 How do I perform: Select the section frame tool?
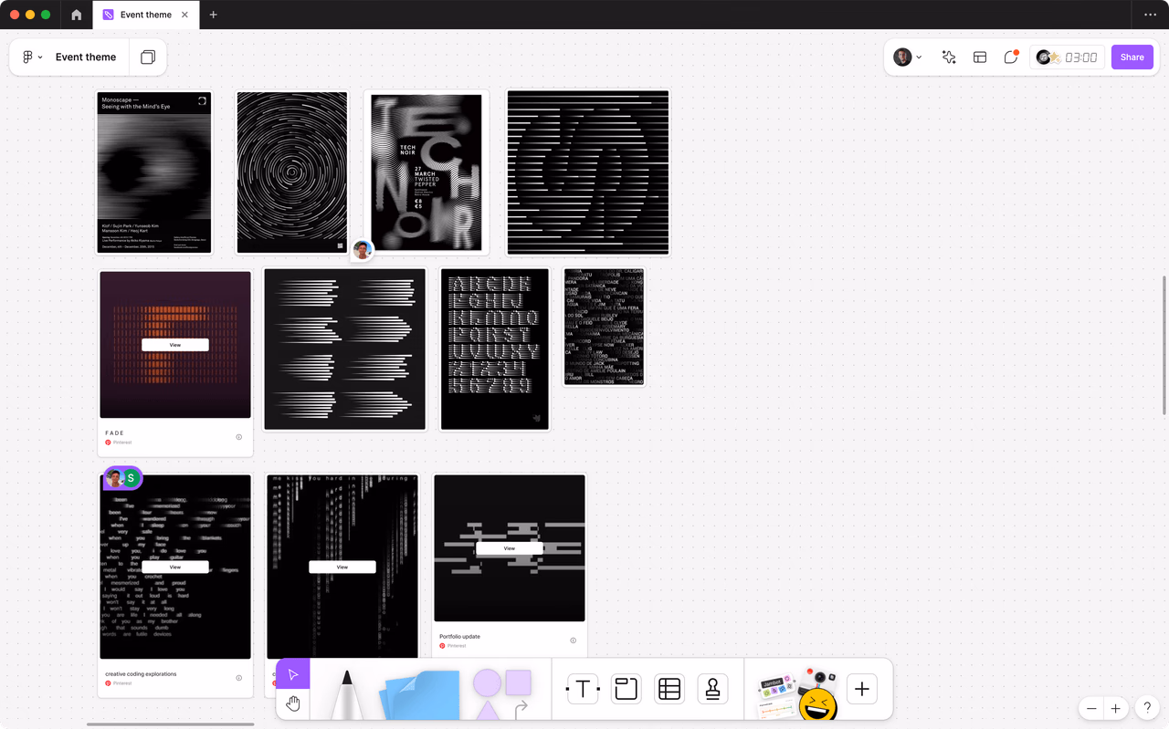click(x=626, y=689)
